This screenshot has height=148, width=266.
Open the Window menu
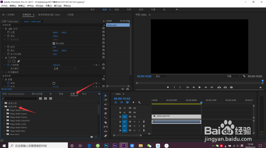pos(58,6)
